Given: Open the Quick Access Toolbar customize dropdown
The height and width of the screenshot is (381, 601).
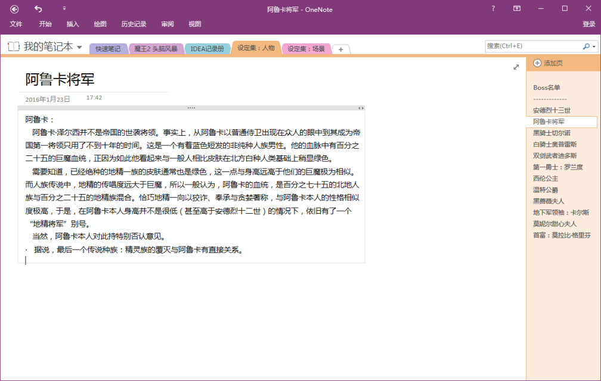Looking at the screenshot, I should tap(64, 10).
